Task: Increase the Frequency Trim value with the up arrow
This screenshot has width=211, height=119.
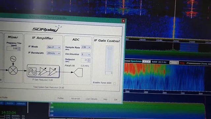Action: click(x=19, y=48)
